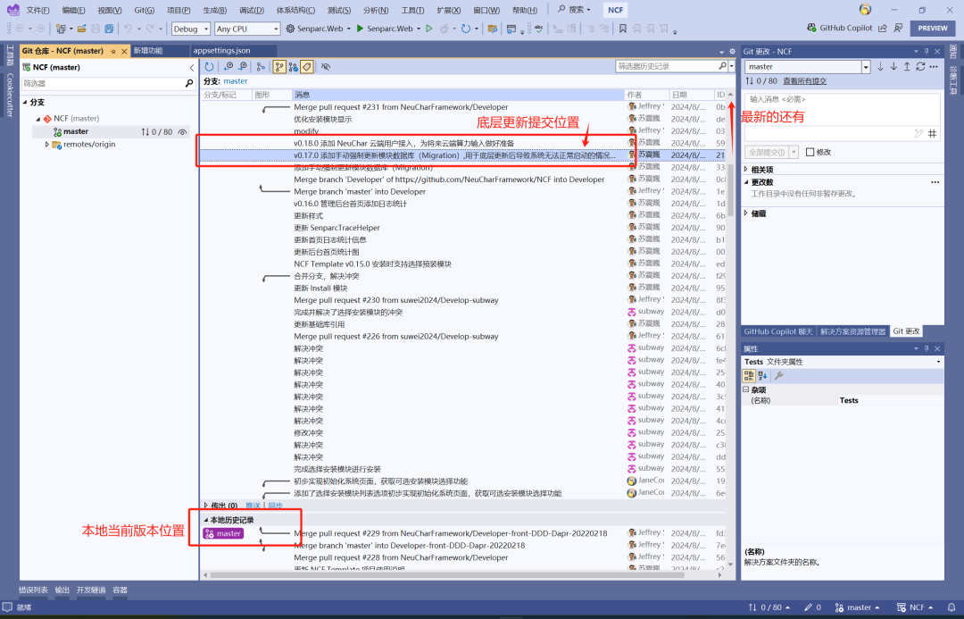Click notification bell in status bar
964x619 pixels.
(x=952, y=607)
